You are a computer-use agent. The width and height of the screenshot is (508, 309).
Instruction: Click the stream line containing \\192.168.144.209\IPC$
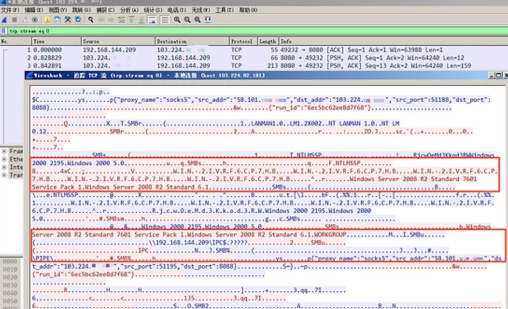[189, 242]
